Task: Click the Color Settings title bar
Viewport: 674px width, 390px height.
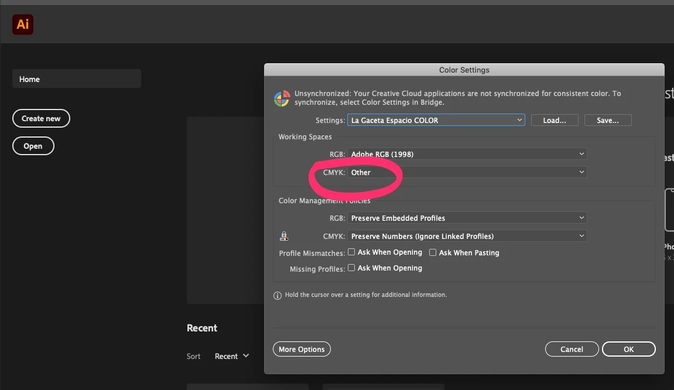Action: coord(464,70)
